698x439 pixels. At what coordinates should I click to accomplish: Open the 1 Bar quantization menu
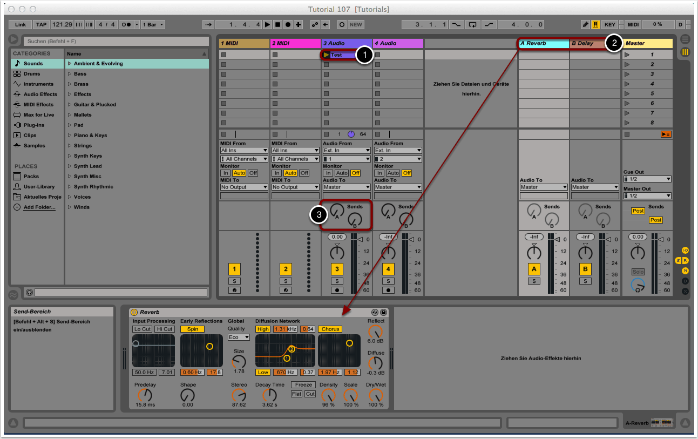tap(154, 25)
